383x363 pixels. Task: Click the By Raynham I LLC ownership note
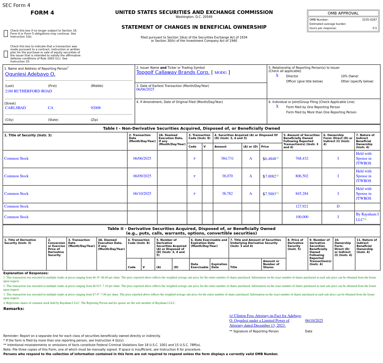pos(367,217)
